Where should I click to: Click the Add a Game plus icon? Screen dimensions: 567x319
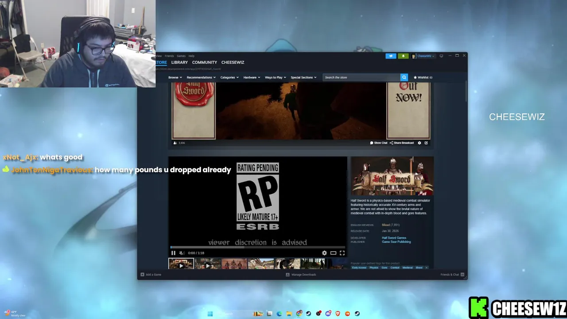pos(142,274)
